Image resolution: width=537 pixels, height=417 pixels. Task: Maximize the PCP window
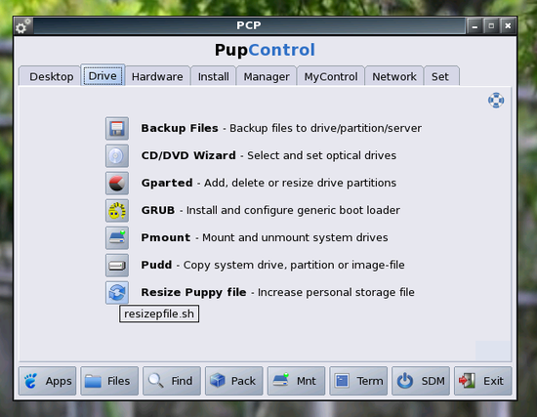click(491, 26)
